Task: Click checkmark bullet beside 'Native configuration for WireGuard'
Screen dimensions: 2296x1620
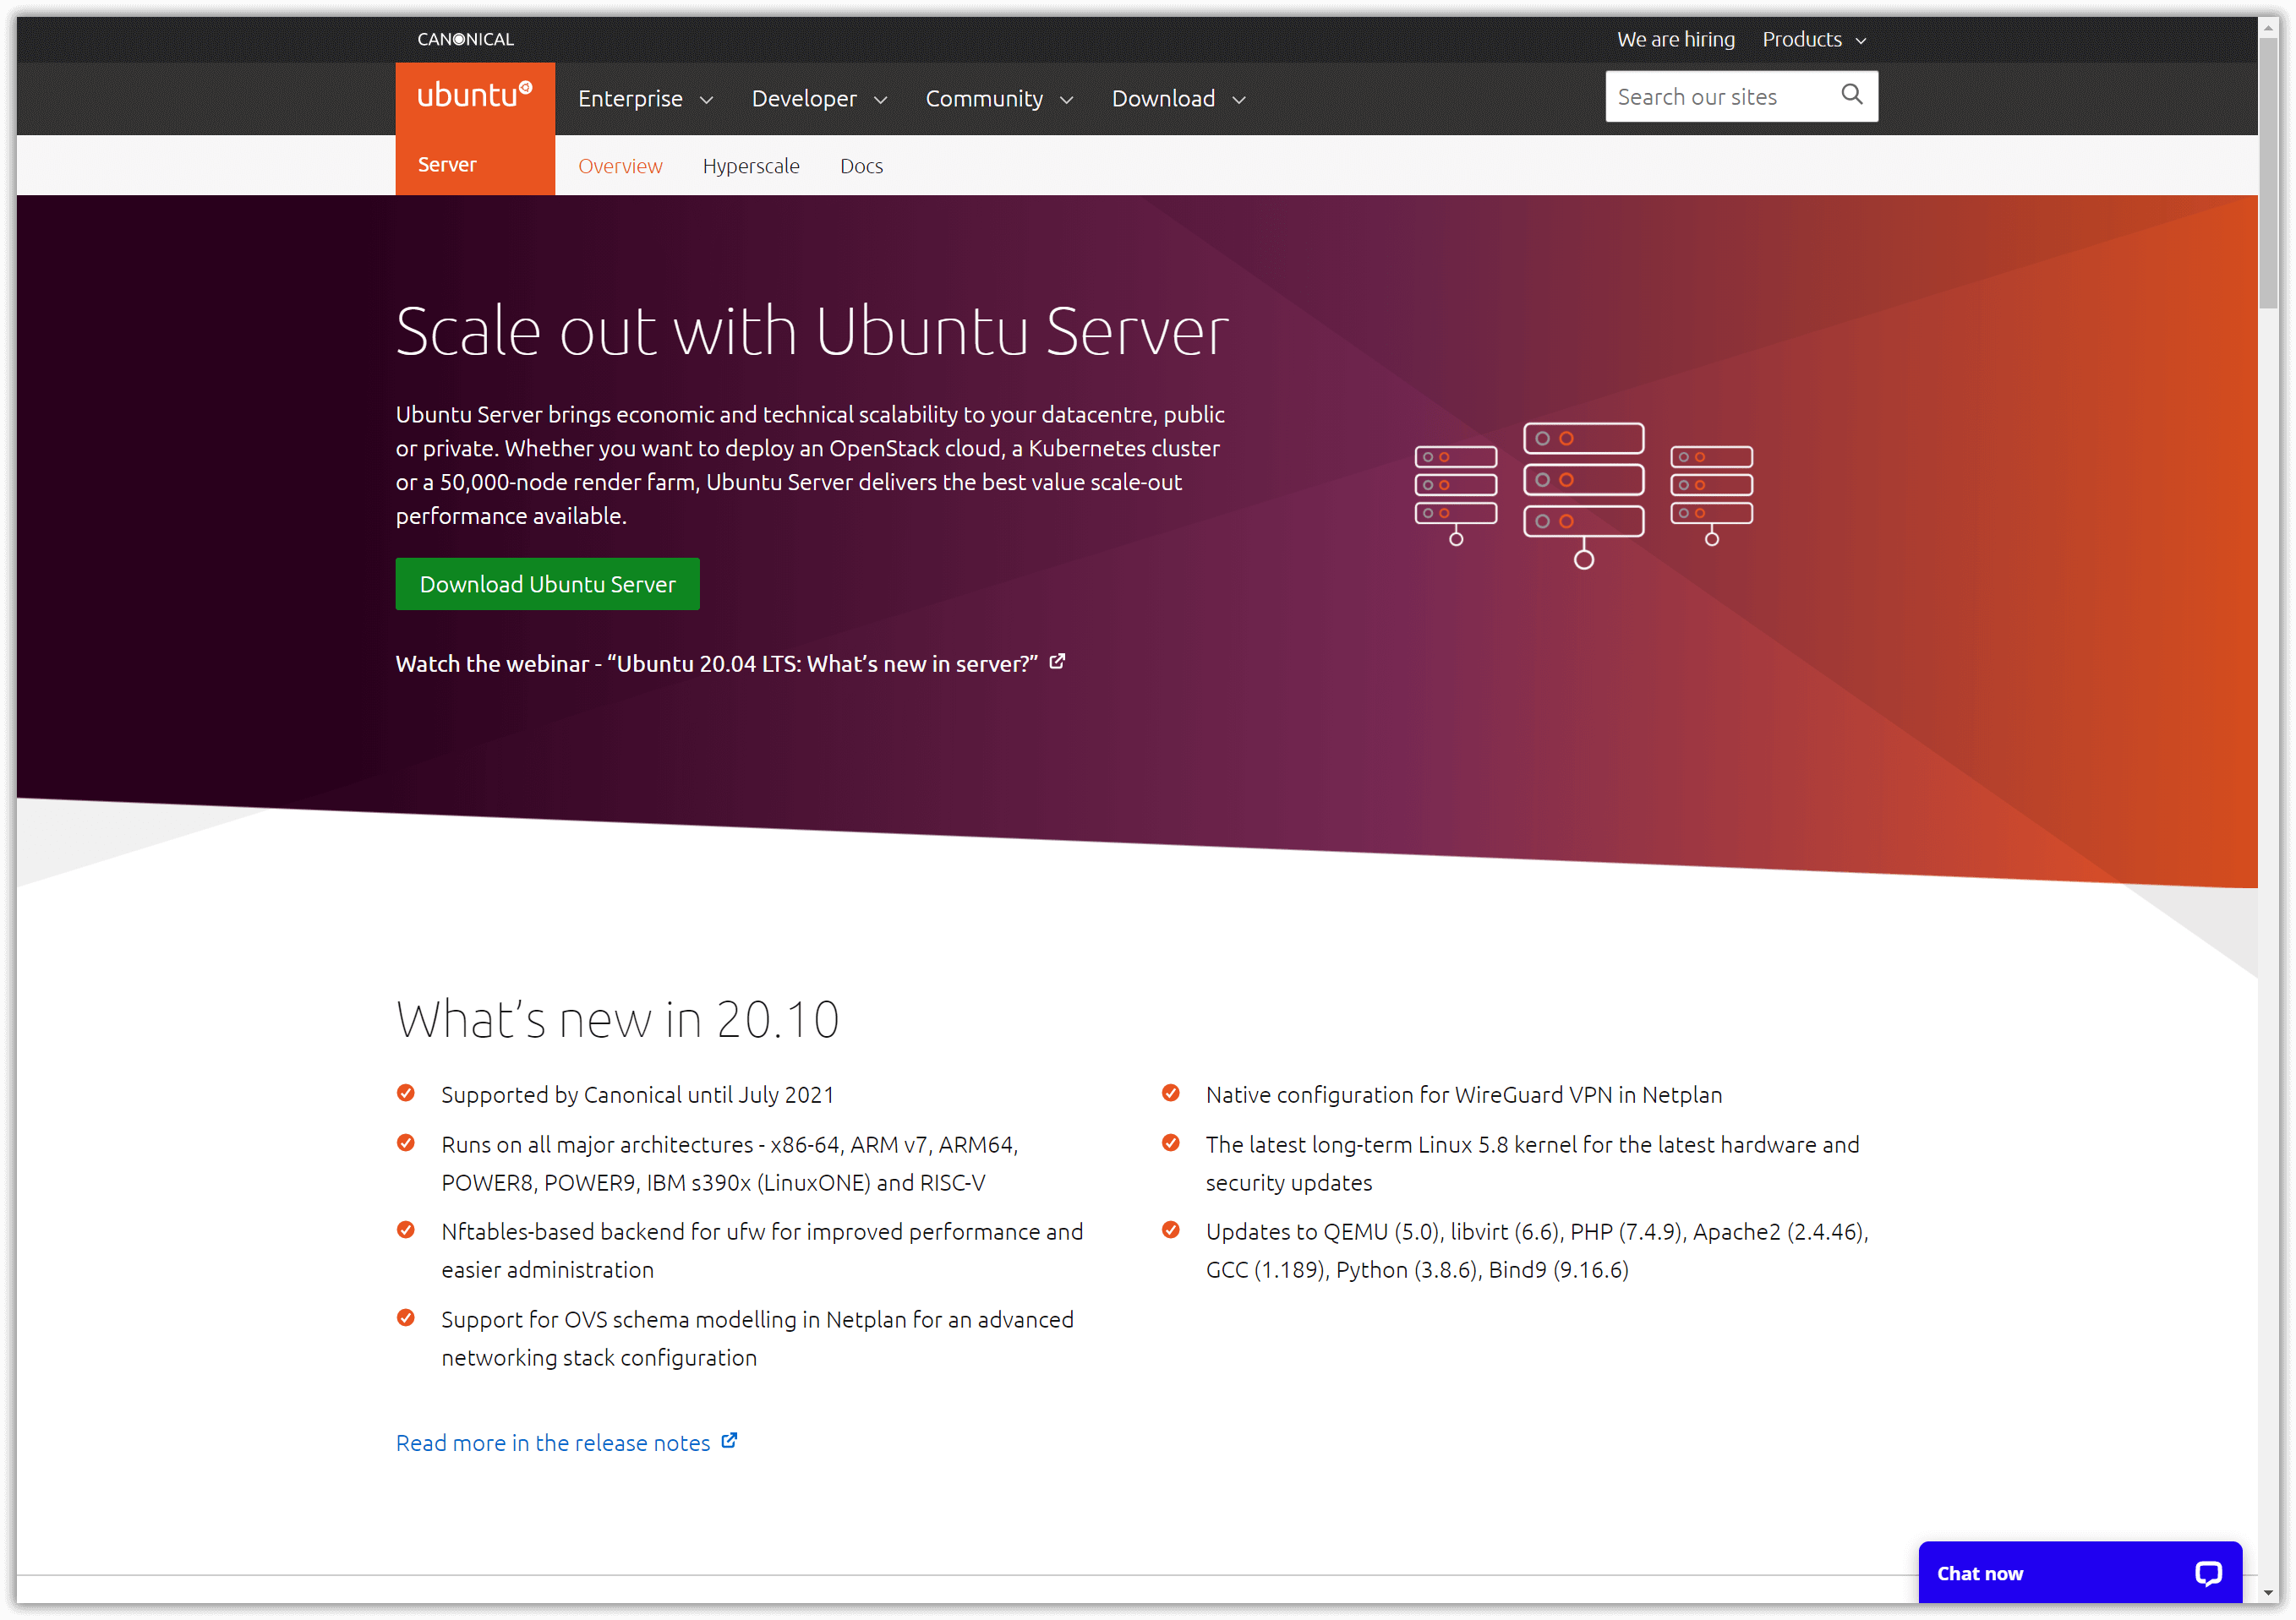Action: click(x=1170, y=1093)
